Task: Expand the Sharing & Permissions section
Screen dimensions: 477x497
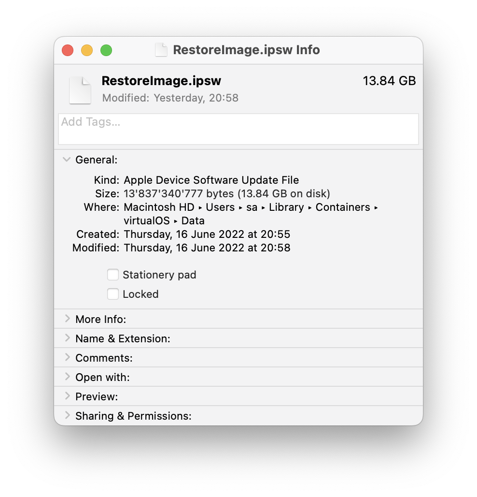Action: click(x=67, y=416)
